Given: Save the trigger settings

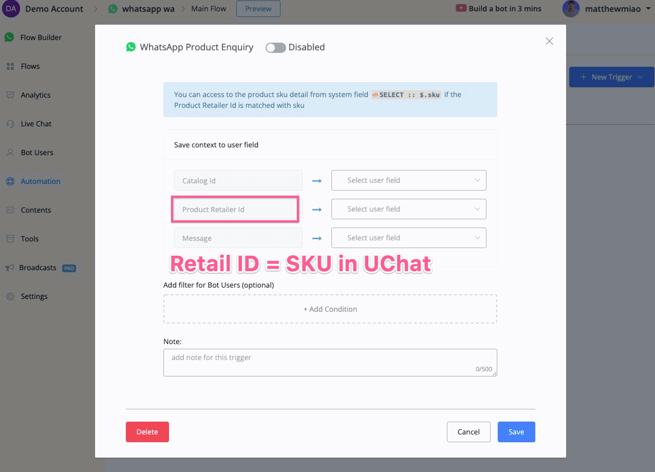Looking at the screenshot, I should coord(516,432).
